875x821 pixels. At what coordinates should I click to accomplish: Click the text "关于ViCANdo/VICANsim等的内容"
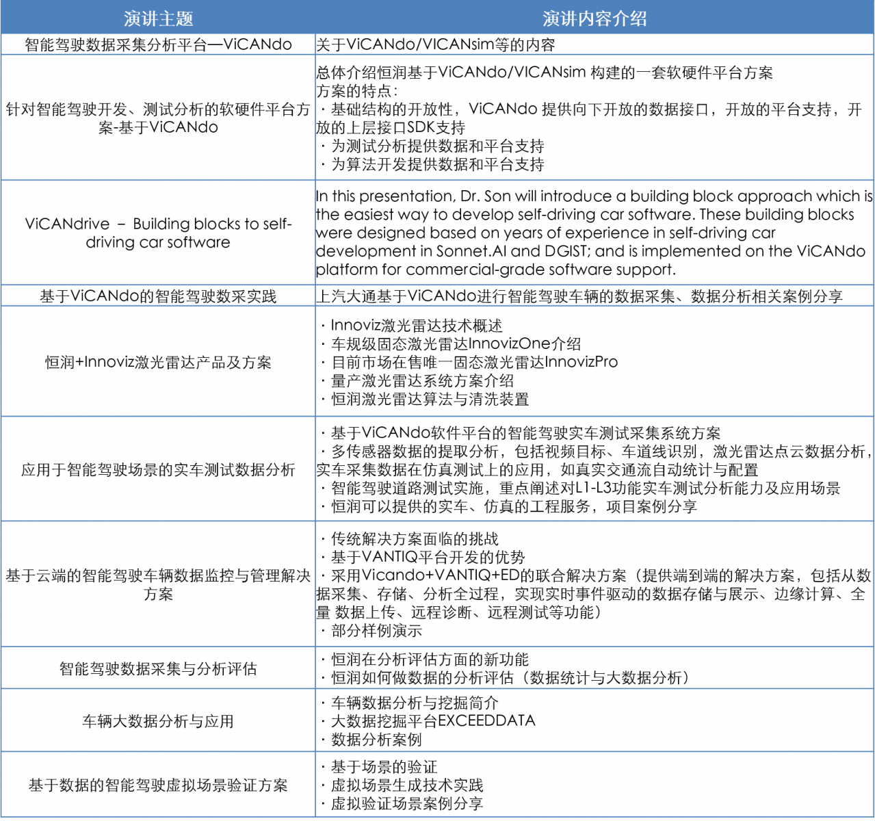(436, 45)
